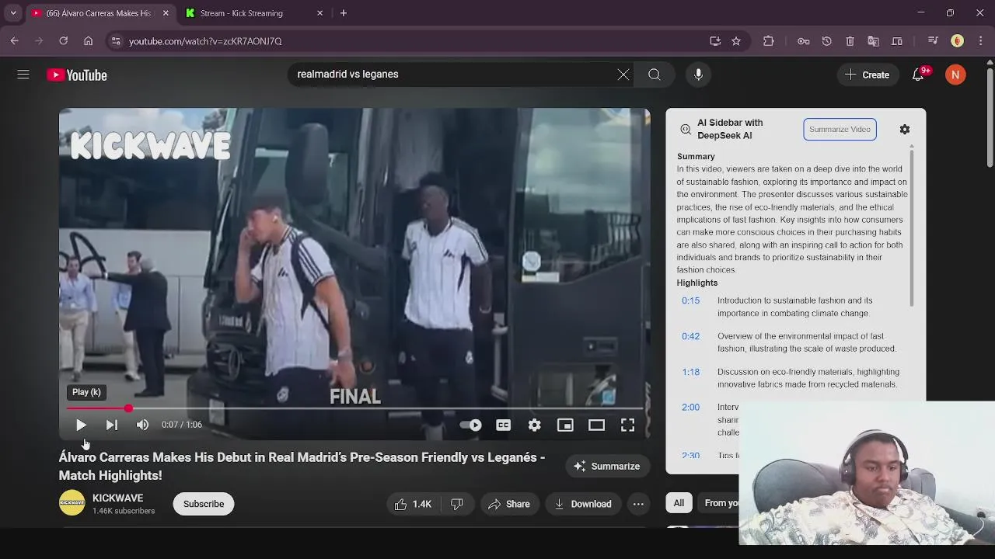Dislike the video

[457, 504]
